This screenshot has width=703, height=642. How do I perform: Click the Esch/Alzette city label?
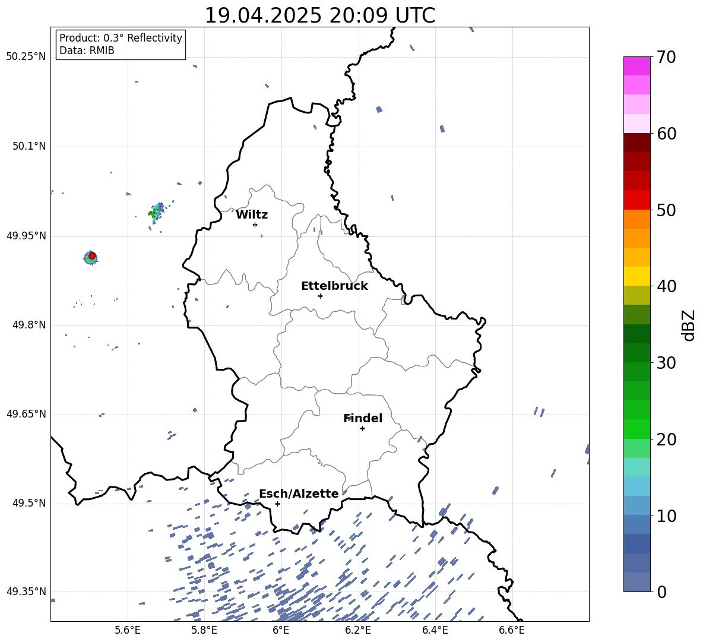coord(299,494)
